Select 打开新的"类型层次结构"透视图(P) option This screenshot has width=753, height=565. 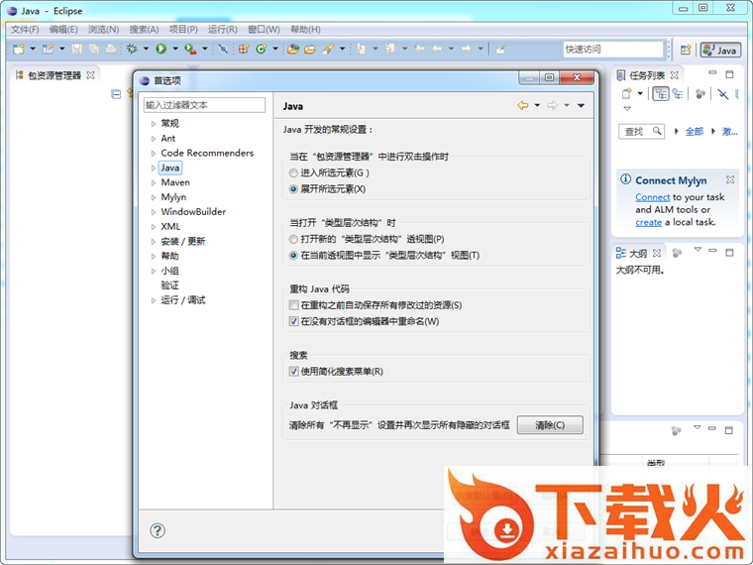click(x=293, y=239)
